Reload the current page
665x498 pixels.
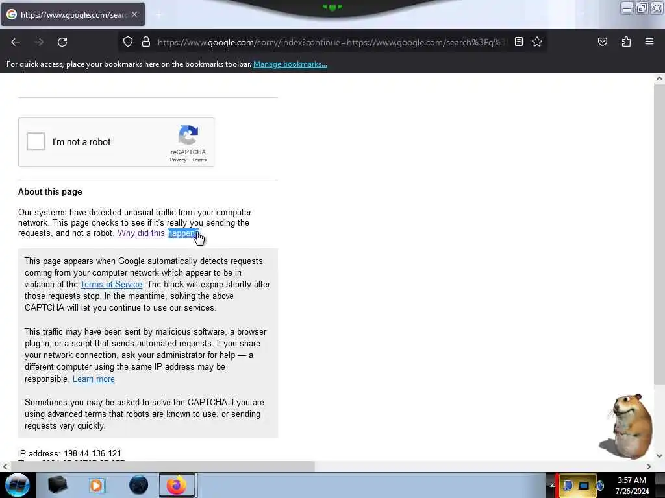click(62, 42)
